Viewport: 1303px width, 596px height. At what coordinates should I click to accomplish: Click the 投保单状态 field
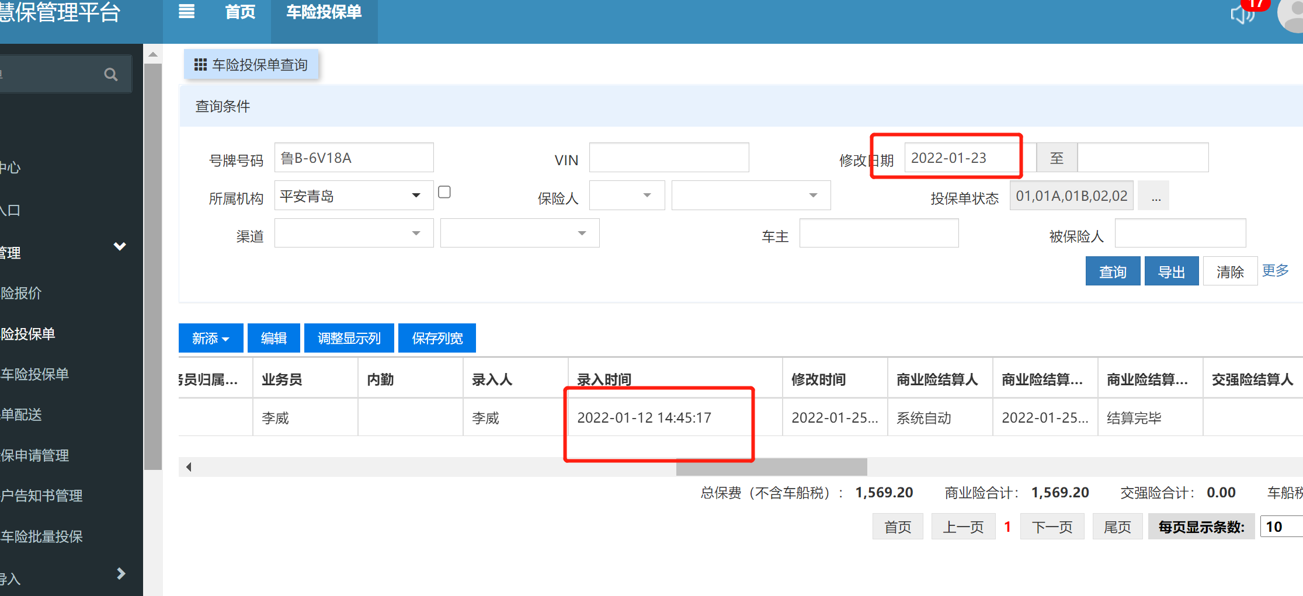click(1072, 196)
